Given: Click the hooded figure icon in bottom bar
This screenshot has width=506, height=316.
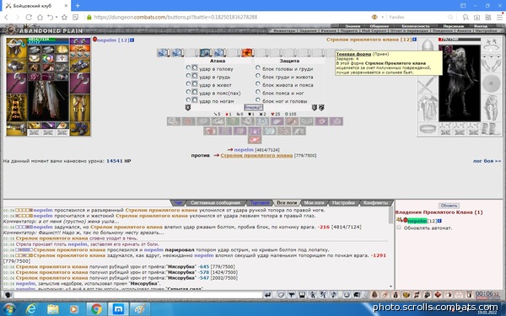Looking at the screenshot, I should (x=374, y=294).
